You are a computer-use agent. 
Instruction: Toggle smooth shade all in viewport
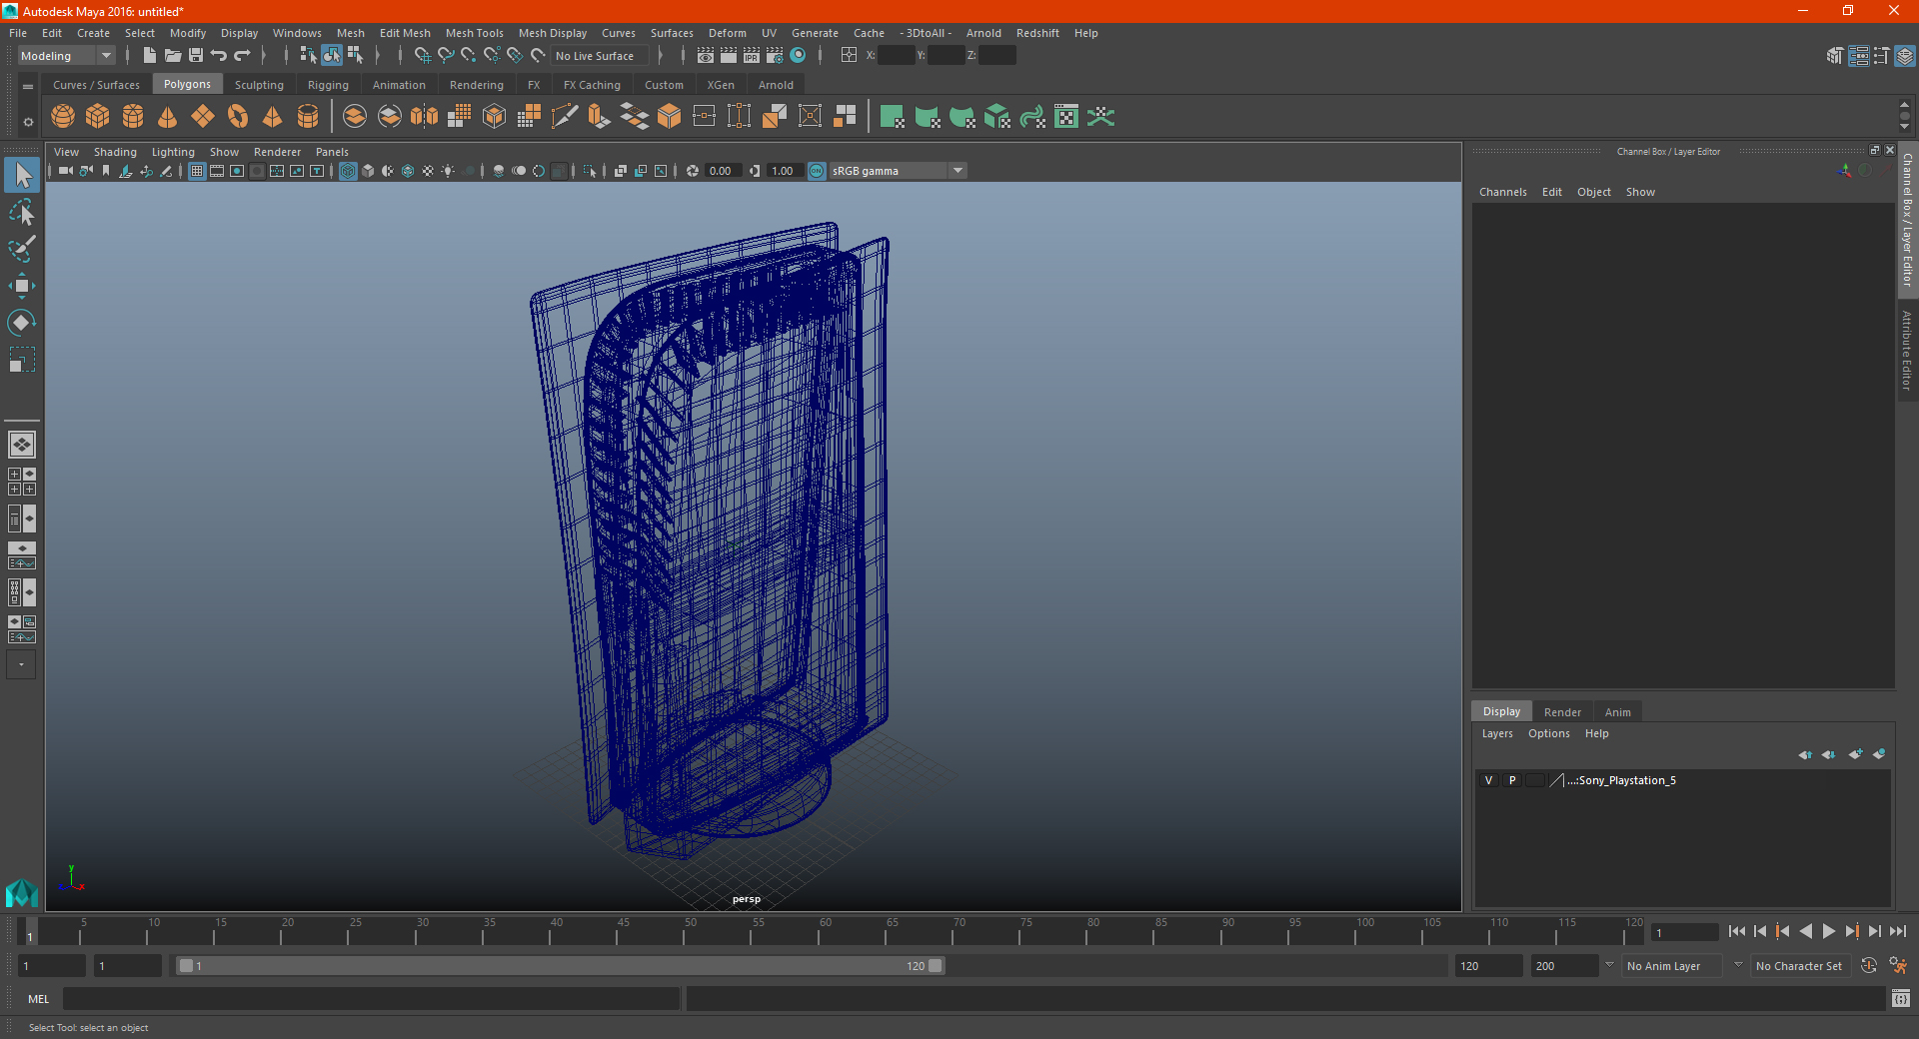[x=368, y=171]
